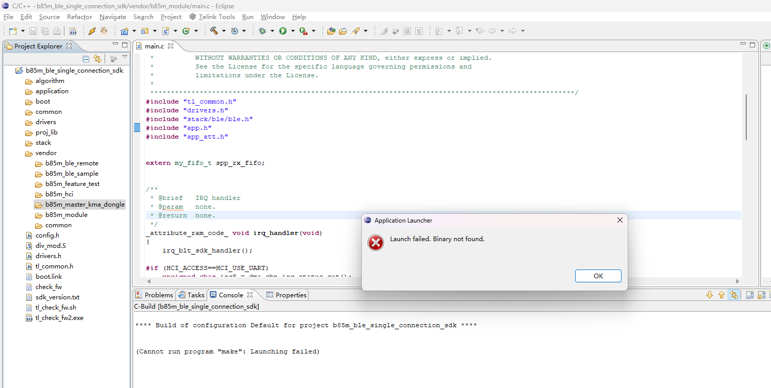Collapse All in Project Explorer
The width and height of the screenshot is (771, 388).
tap(86, 59)
